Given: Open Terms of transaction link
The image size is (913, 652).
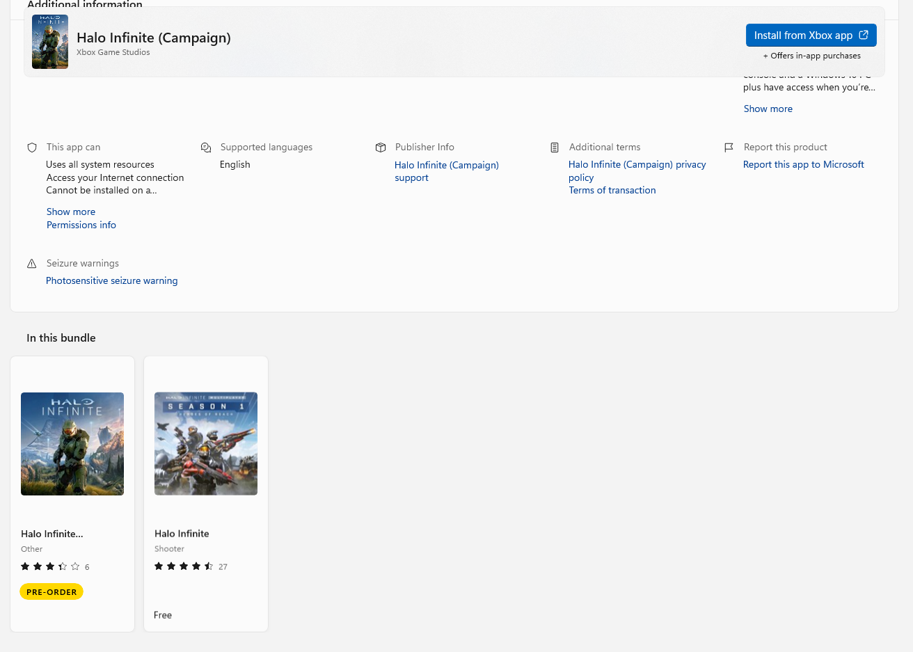Looking at the screenshot, I should [x=612, y=190].
